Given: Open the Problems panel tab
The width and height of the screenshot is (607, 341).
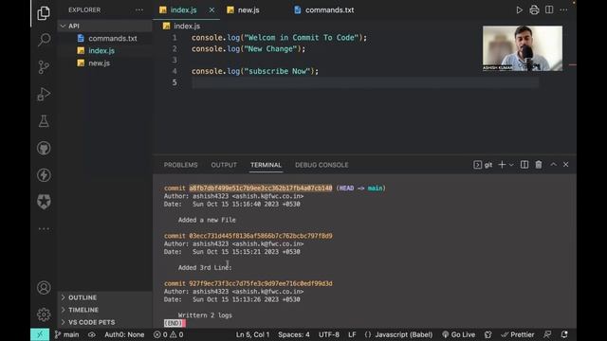Looking at the screenshot, I should point(180,165).
